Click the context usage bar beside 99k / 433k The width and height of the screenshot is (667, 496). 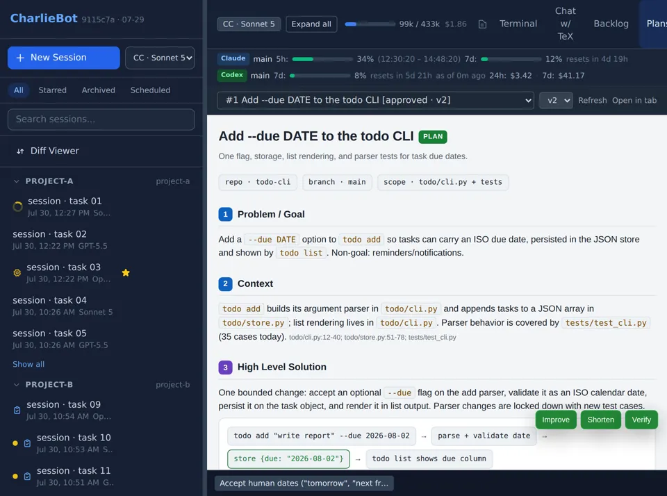point(370,24)
